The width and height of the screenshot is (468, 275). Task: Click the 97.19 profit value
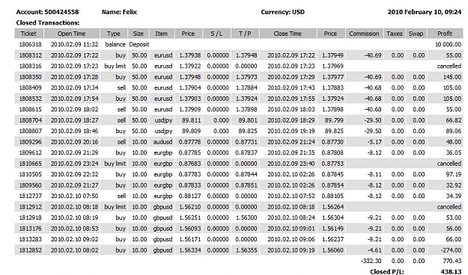[x=454, y=174]
